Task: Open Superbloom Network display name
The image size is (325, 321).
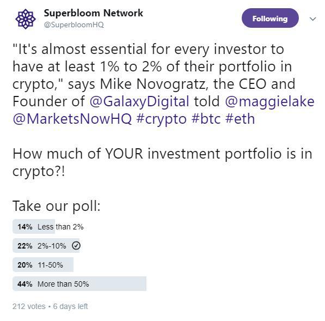Action: pyautogui.click(x=94, y=13)
